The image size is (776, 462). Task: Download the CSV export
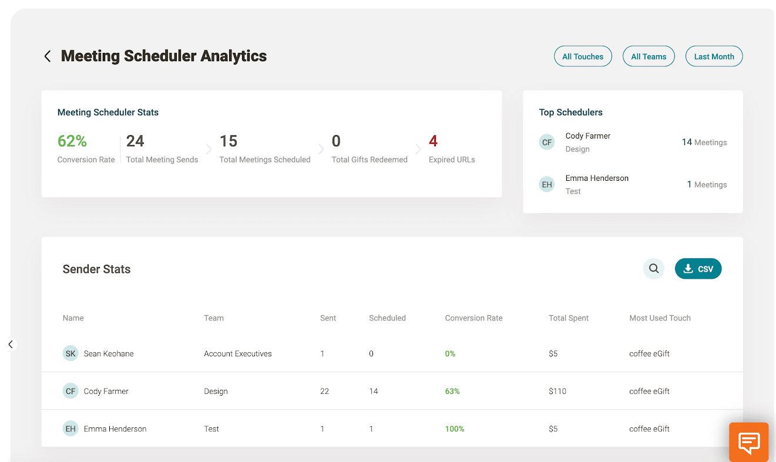[698, 269]
